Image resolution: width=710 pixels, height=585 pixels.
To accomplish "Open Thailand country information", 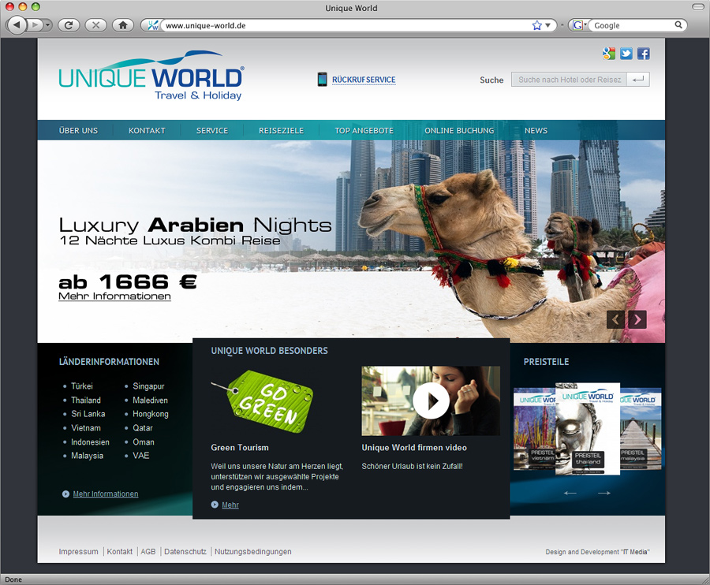I will click(86, 400).
